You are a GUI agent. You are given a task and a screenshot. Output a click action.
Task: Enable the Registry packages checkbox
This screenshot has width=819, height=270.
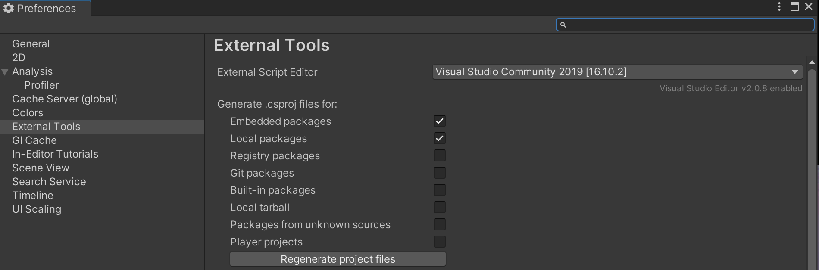(x=440, y=156)
